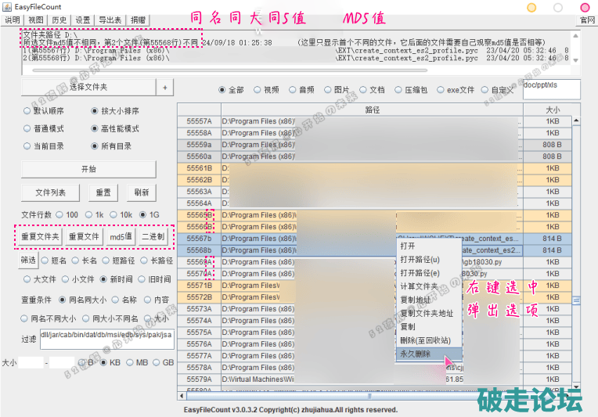Click the 重复文件夹 button

coord(39,237)
